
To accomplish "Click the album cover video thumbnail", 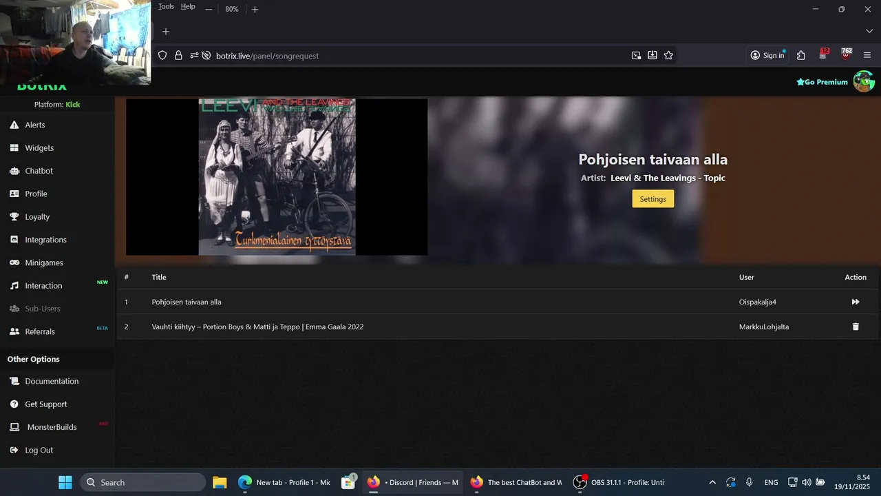I will 277,177.
